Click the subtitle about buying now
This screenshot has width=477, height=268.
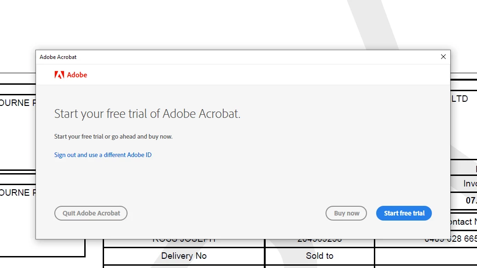113,136
